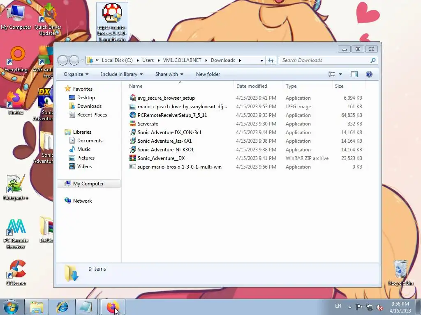421x315 pixels.
Task: Select the Sonic Adventure_NI-K3O1 icon
Action: coord(133,149)
